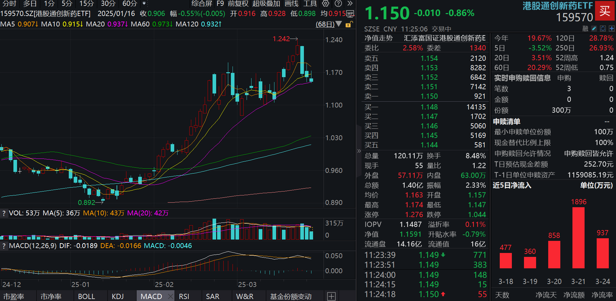616x301 pixels.
Task: Switch to 分时 intraday view
Action: click(9, 4)
